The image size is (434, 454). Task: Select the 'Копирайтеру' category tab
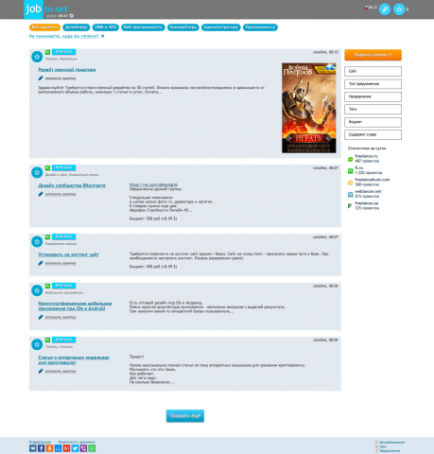[x=183, y=27]
